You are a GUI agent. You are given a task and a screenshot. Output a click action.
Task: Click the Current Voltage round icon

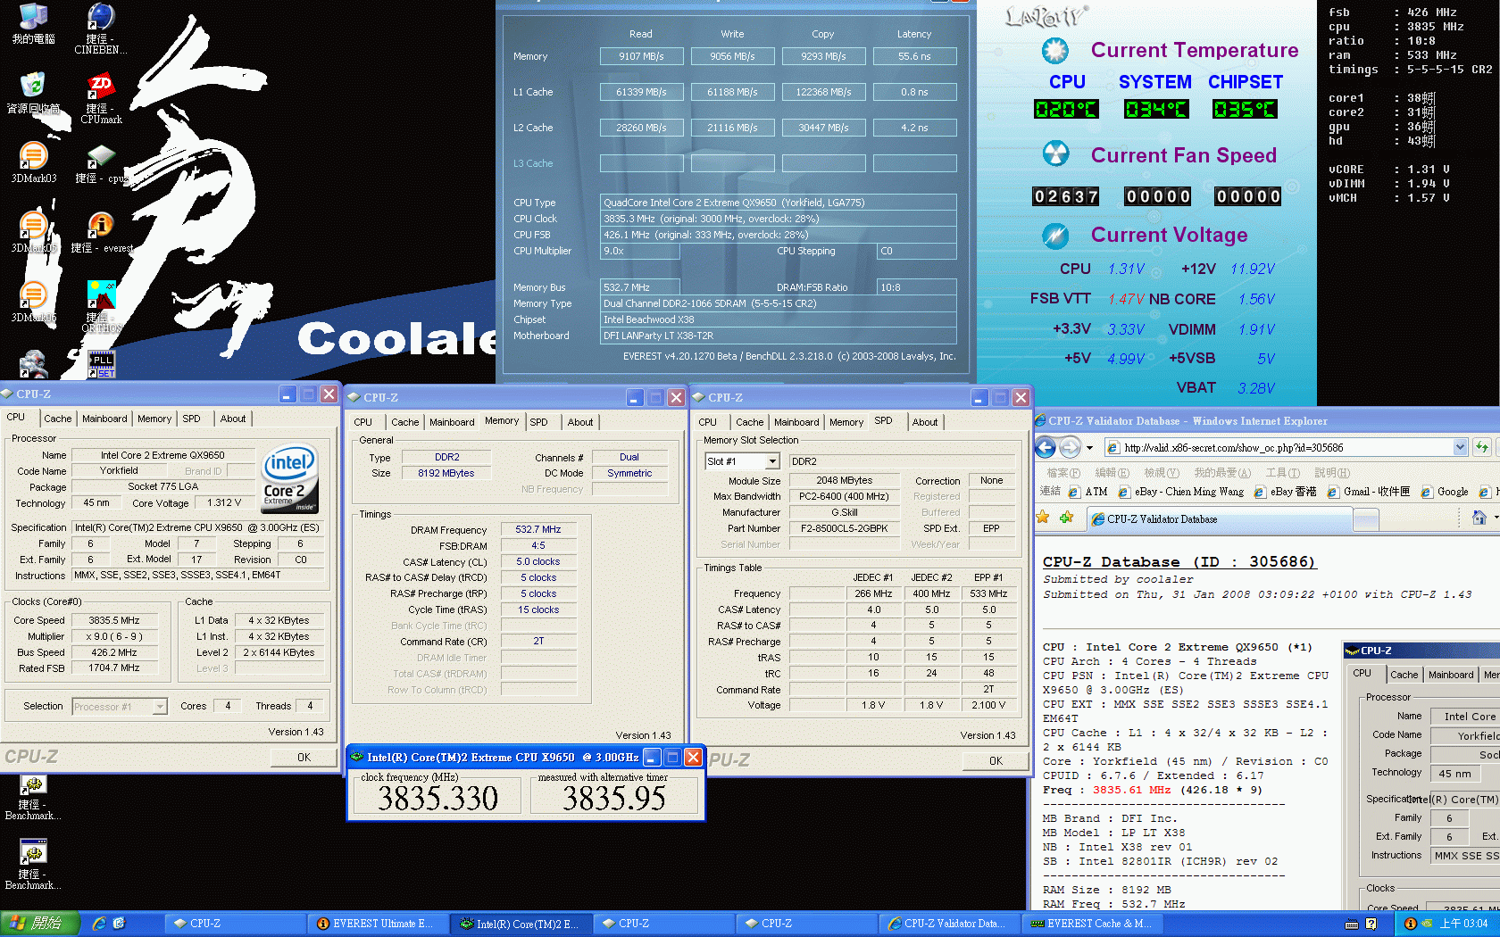pos(1055,236)
